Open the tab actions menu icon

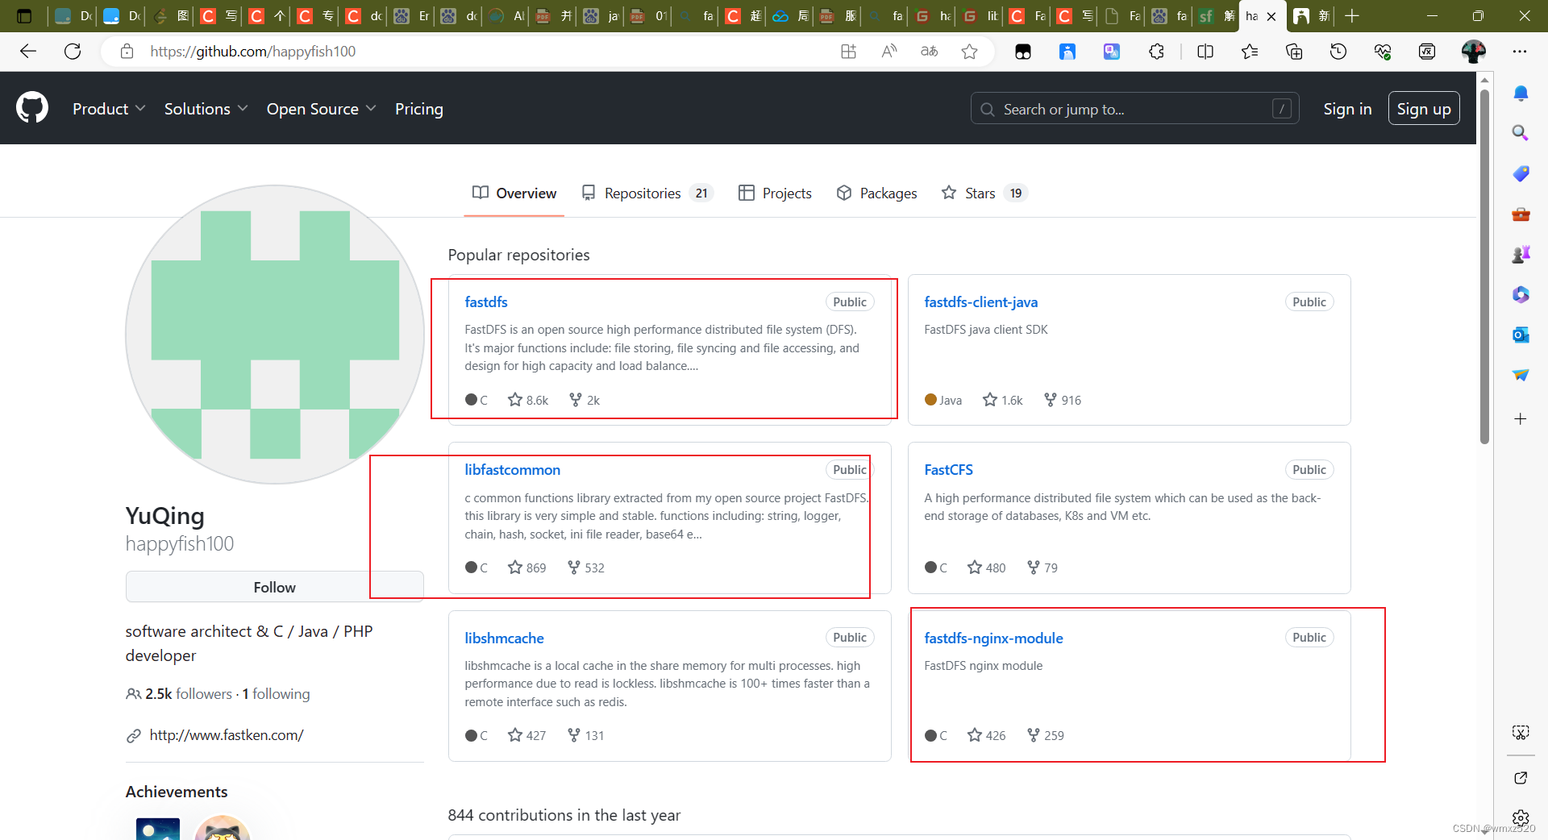[x=24, y=16]
